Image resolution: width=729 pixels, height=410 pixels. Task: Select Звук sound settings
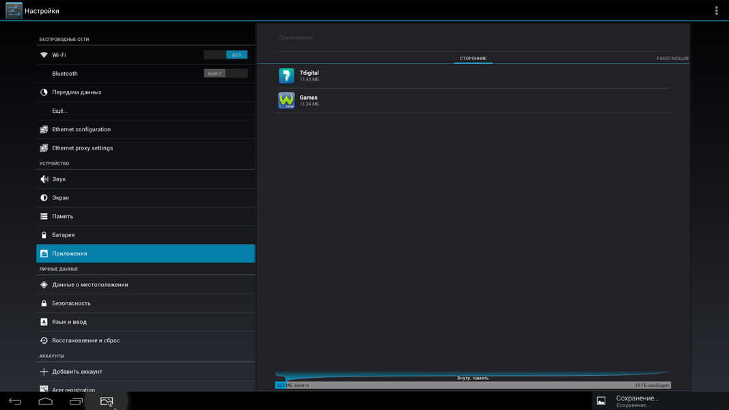(x=59, y=179)
